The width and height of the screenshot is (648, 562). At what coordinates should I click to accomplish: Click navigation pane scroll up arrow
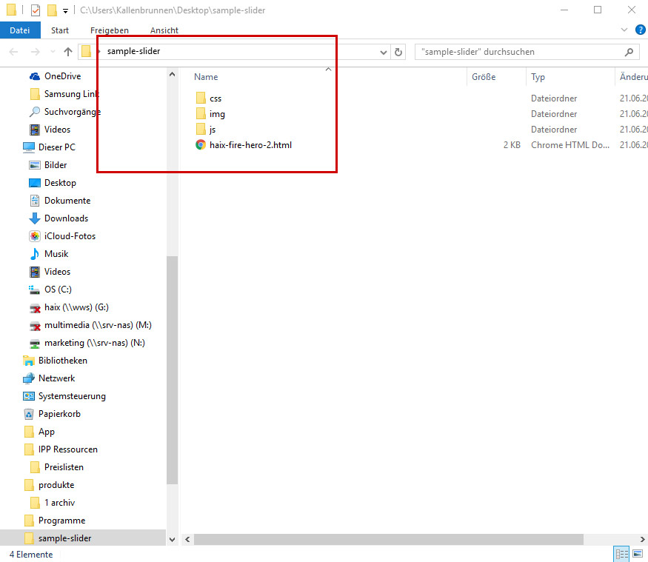pos(173,74)
